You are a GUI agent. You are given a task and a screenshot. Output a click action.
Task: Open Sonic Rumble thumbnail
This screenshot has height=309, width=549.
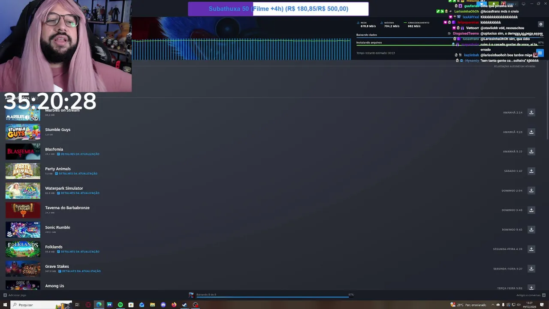point(23,230)
